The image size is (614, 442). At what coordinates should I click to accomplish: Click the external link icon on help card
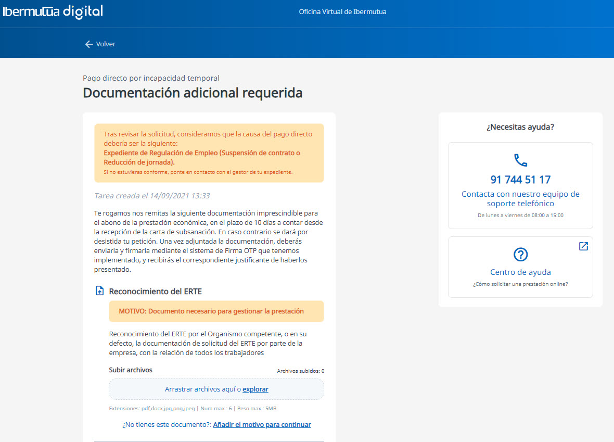click(x=583, y=246)
